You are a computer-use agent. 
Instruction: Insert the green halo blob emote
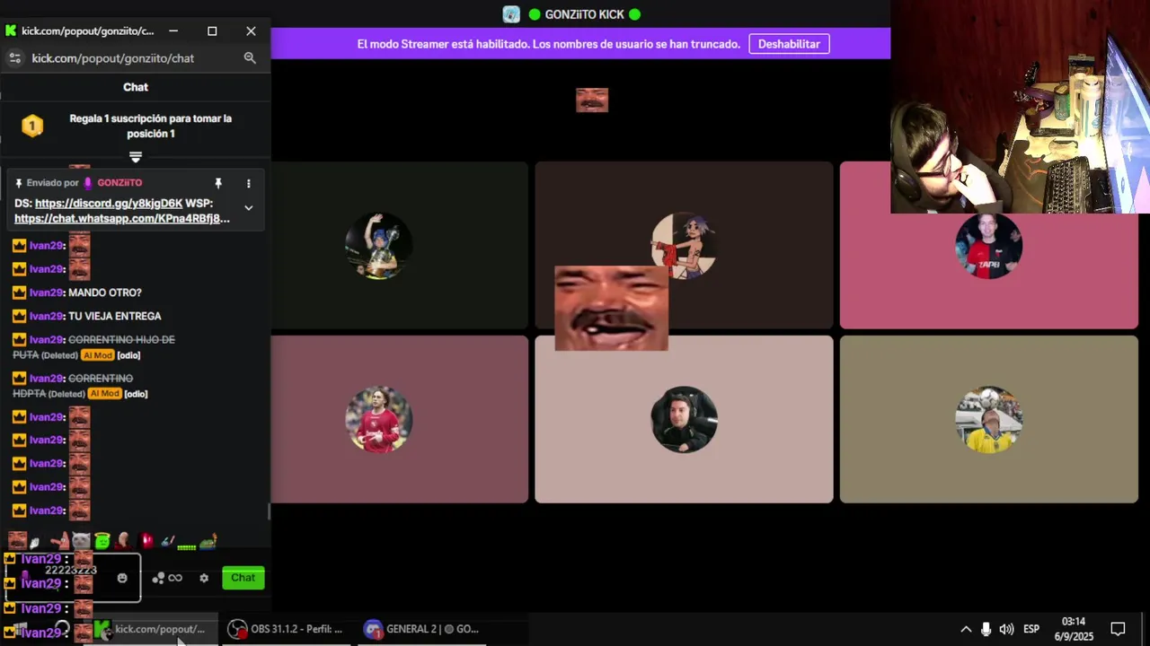pyautogui.click(x=102, y=541)
